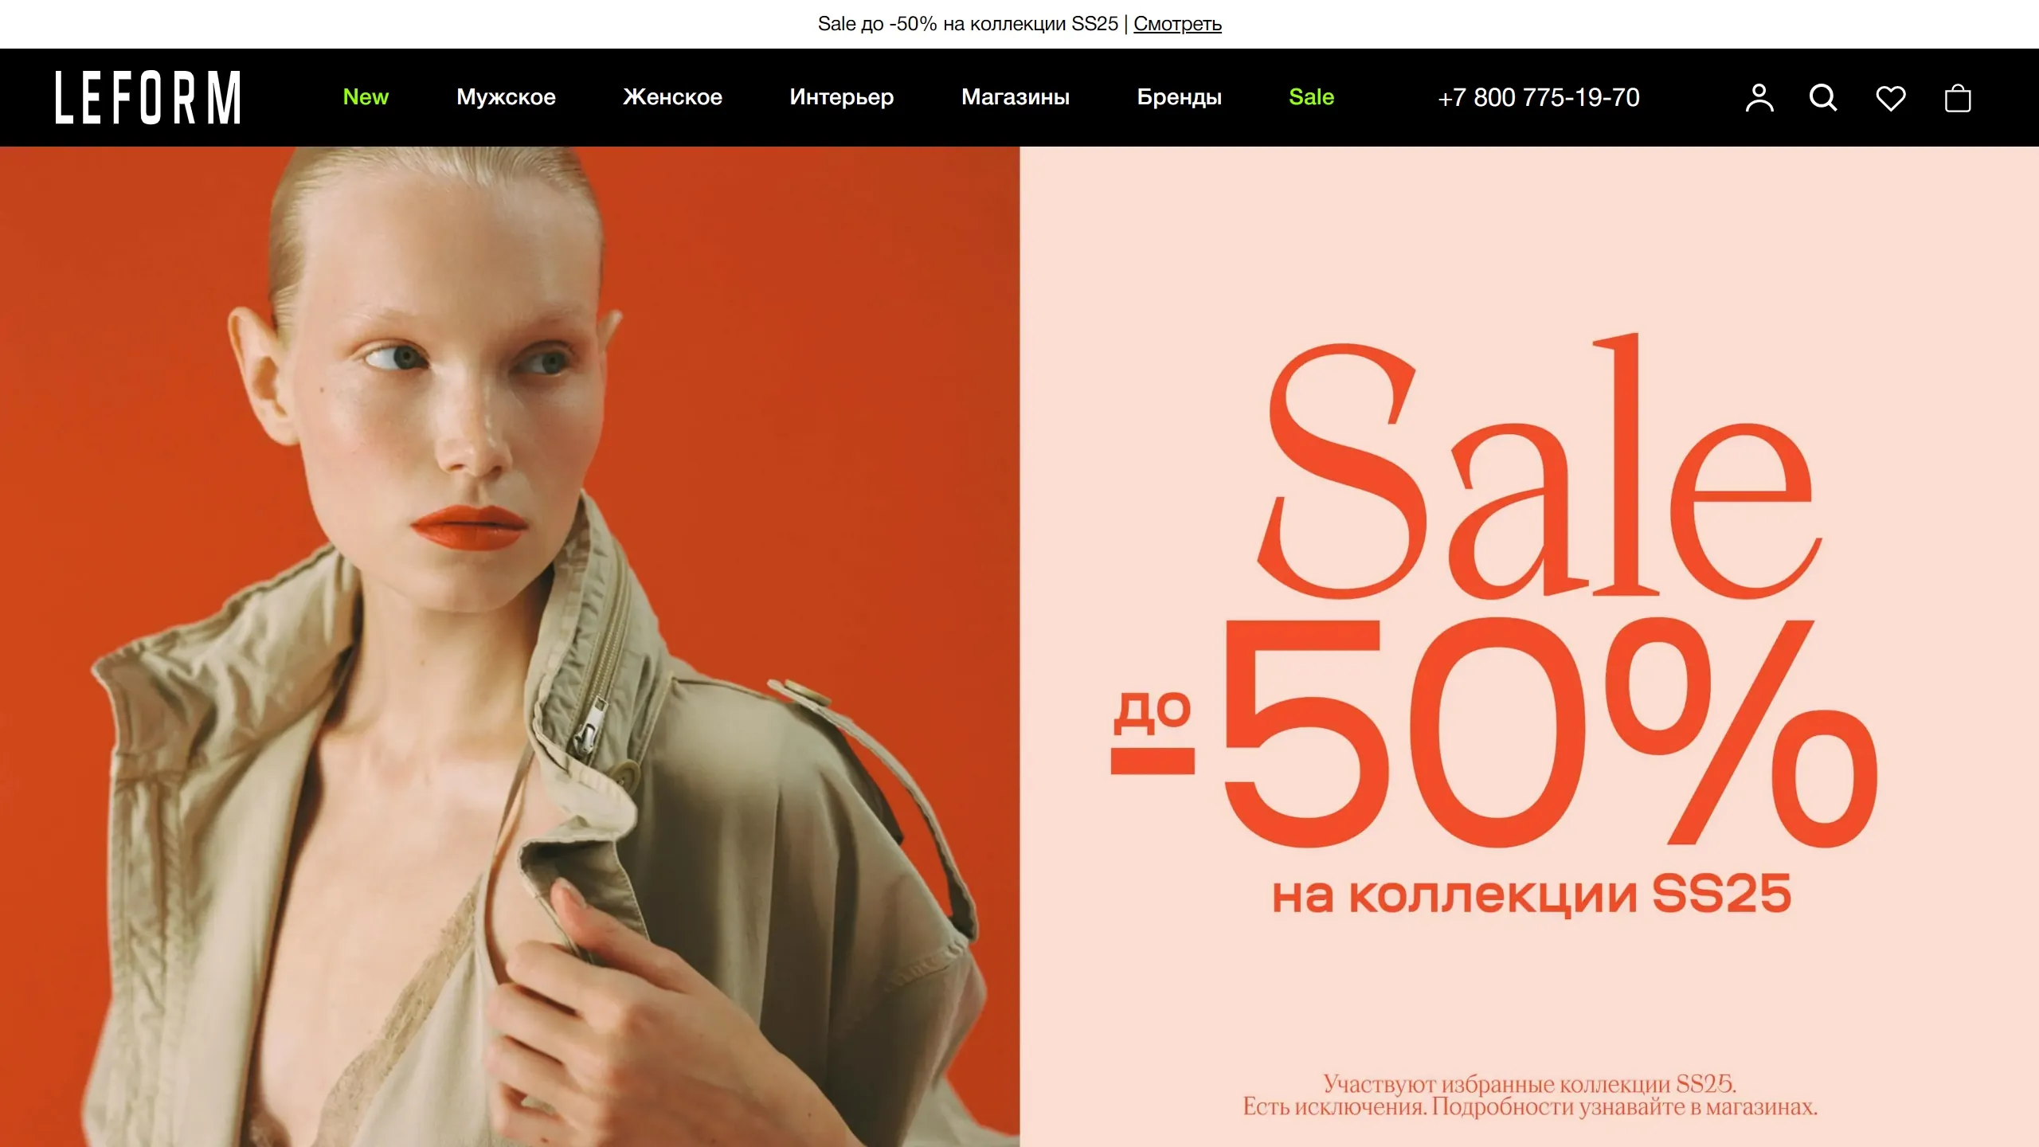Click the LEFORM logo

point(148,97)
